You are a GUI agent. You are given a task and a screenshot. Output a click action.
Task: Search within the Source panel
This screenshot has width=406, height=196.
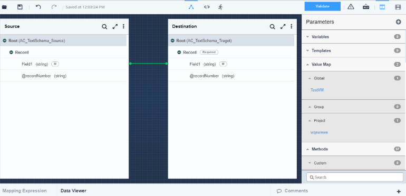pyautogui.click(x=104, y=27)
